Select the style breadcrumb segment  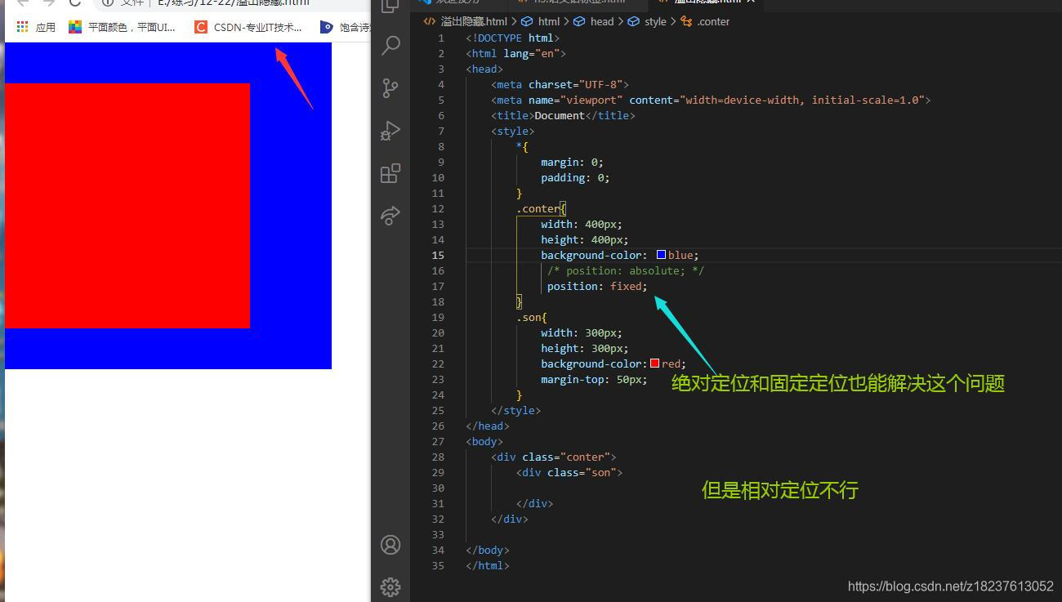(x=648, y=21)
